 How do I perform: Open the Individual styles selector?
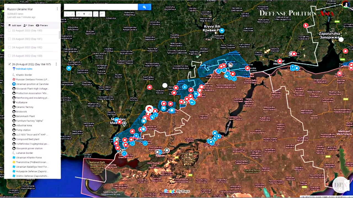coord(24,69)
